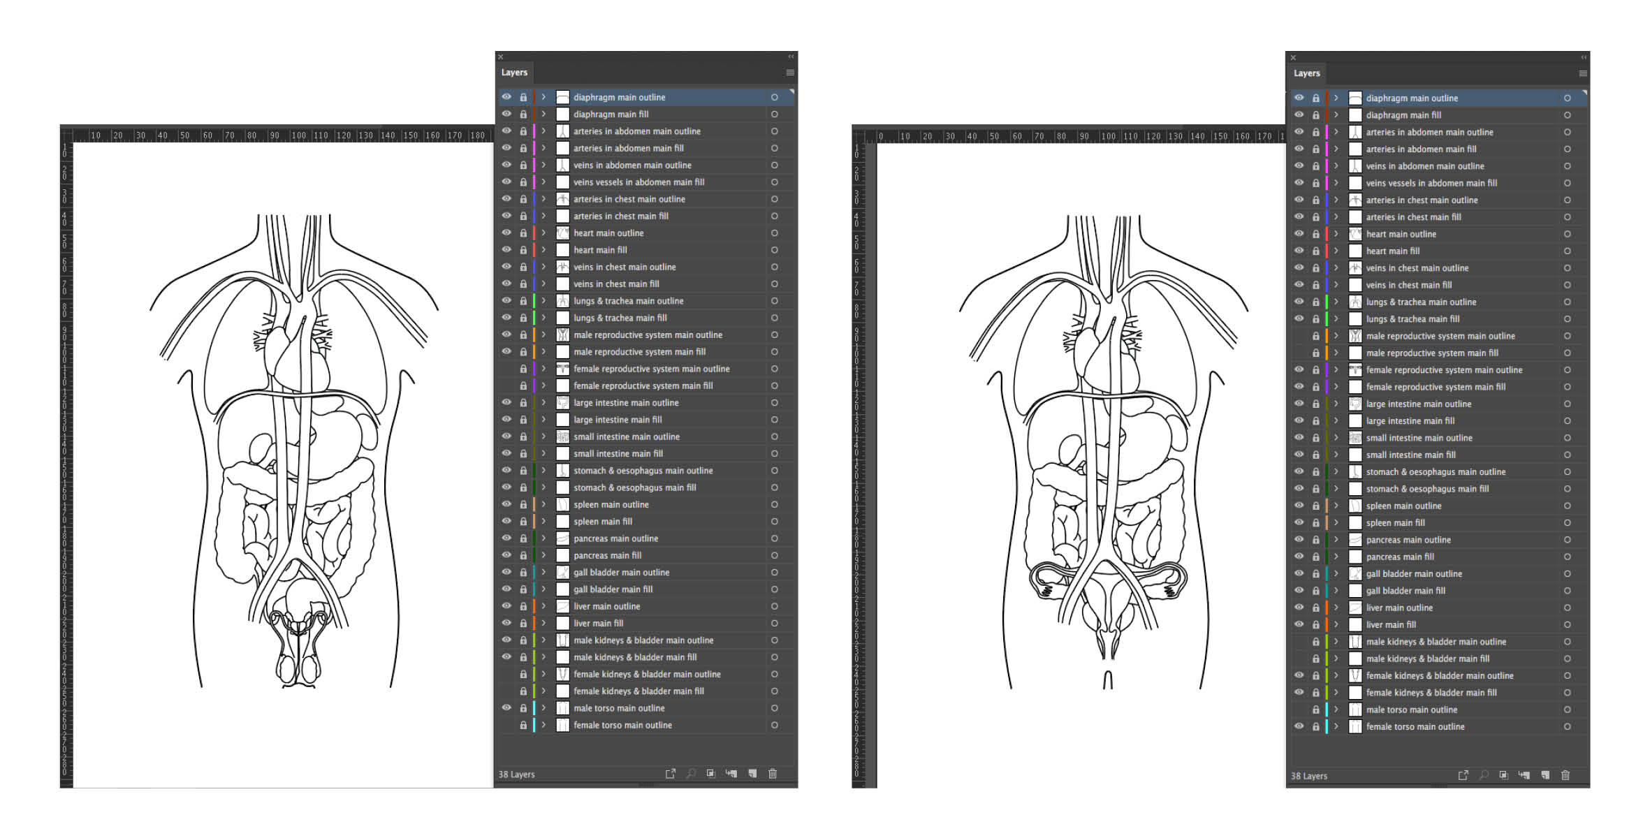
Task: Select the right Layers tab
Action: coord(1306,73)
